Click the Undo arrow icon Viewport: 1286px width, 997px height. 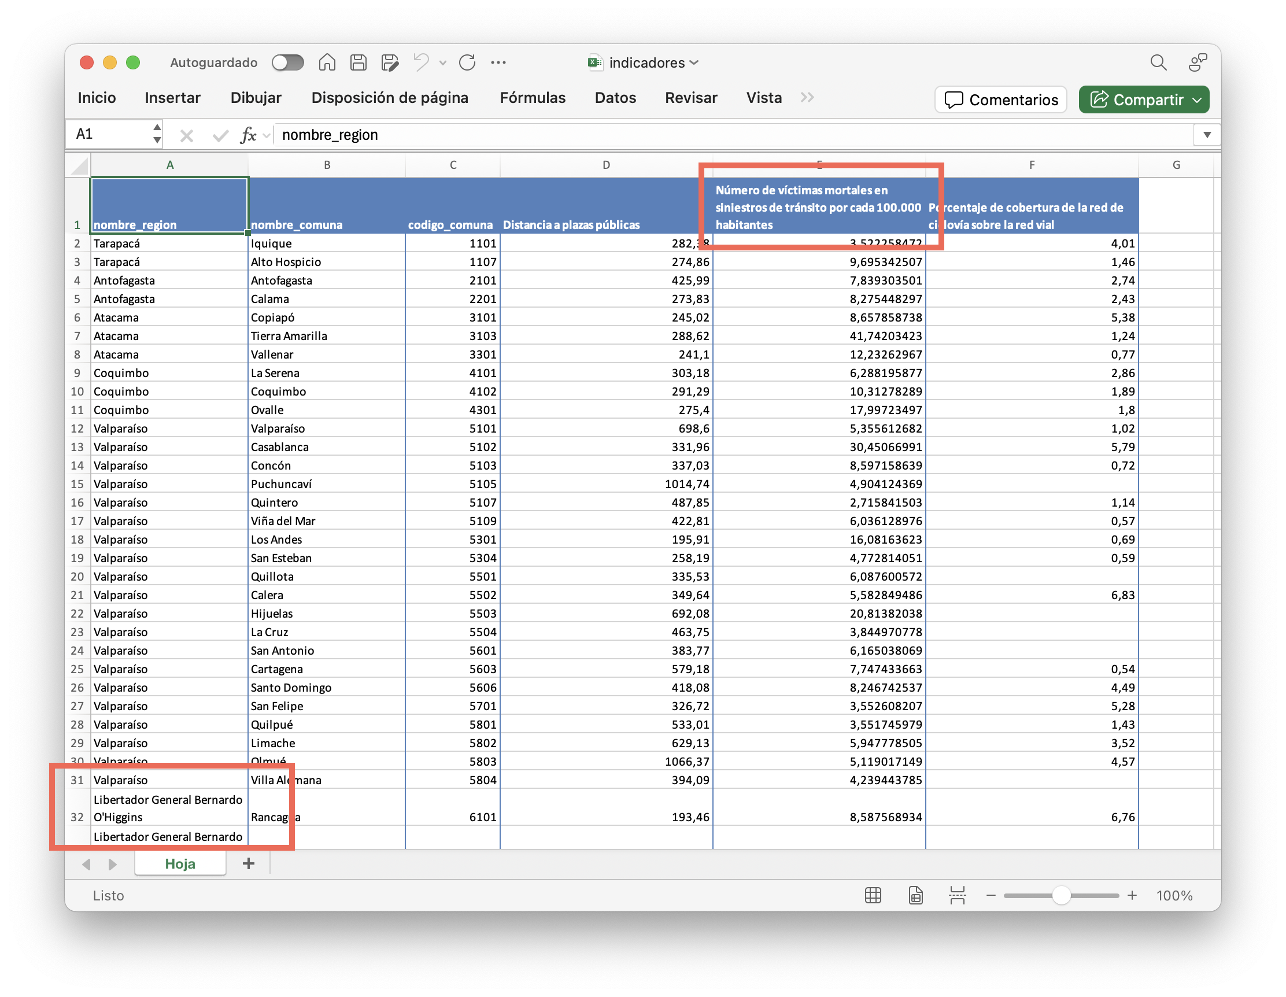421,62
